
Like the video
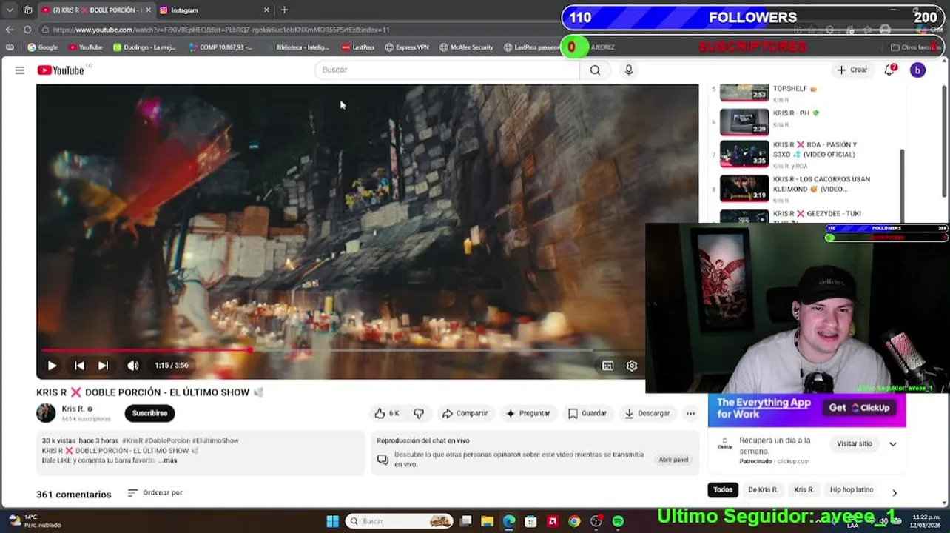pos(387,413)
